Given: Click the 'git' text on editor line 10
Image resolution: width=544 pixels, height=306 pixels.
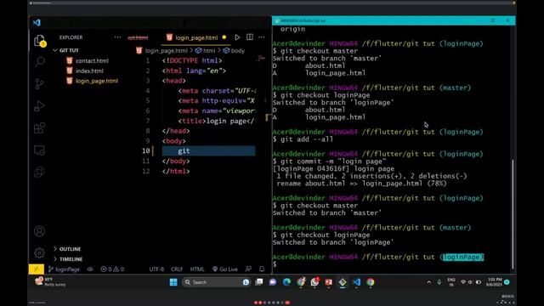Looking at the screenshot, I should pyautogui.click(x=184, y=151).
